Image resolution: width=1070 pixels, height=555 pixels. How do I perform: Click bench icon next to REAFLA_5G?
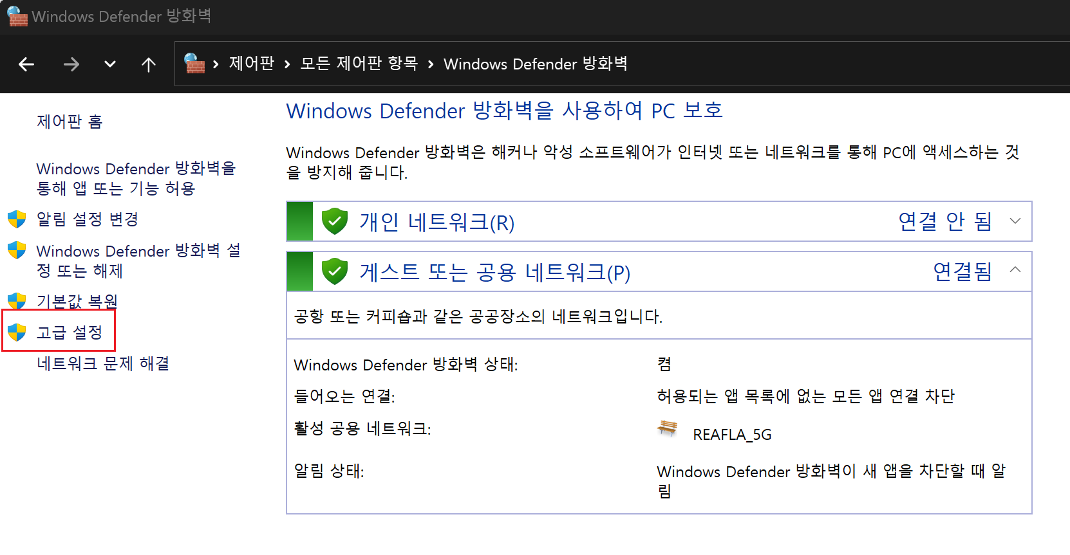click(668, 429)
